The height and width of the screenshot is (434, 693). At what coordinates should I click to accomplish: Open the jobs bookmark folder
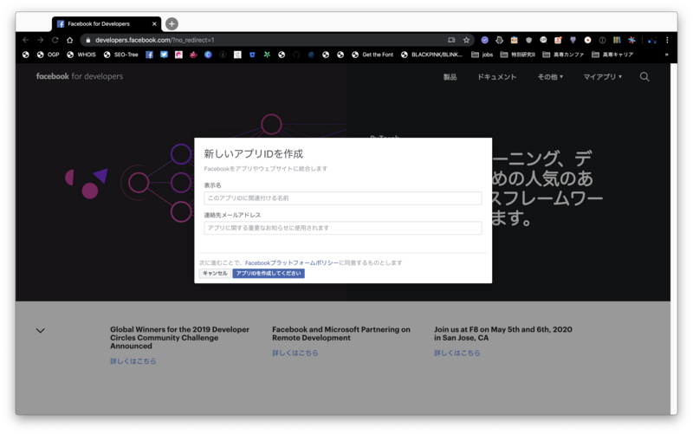483,55
